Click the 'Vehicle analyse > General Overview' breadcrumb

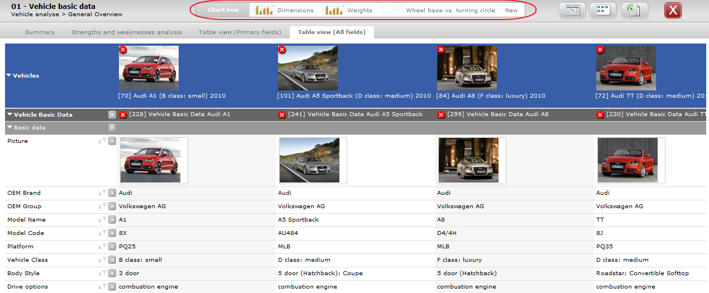tap(67, 15)
